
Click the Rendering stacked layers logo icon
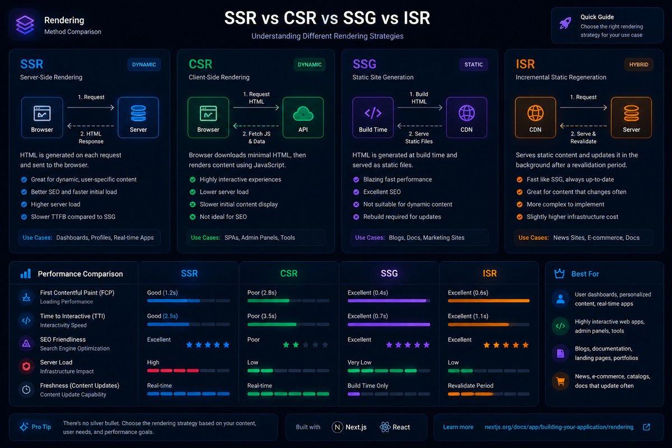25,25
